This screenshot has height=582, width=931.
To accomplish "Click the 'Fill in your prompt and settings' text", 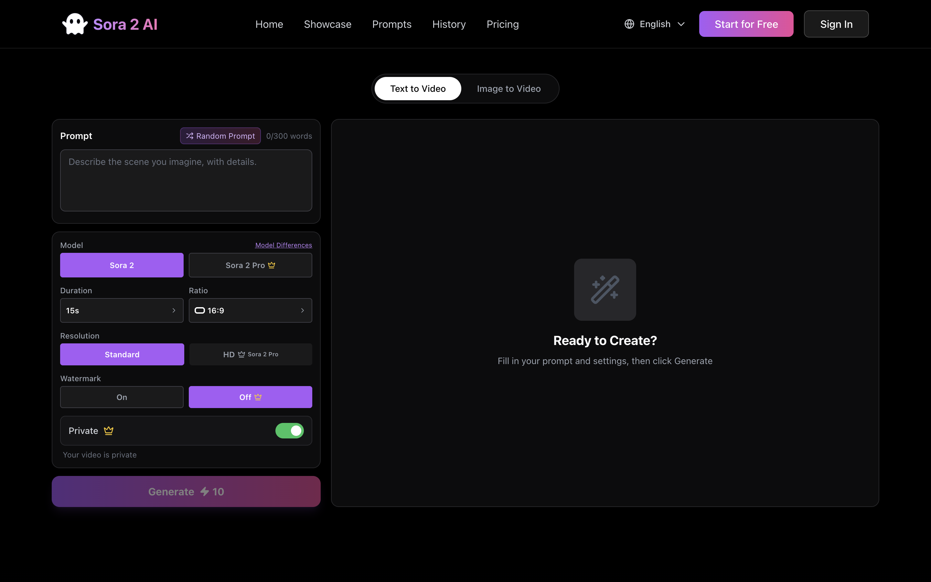I will [x=605, y=361].
